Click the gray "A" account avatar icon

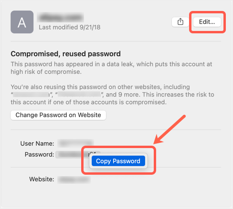coord(22,22)
